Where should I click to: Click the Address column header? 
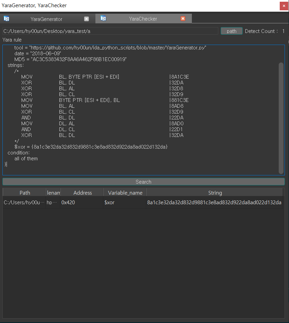pos(82,193)
